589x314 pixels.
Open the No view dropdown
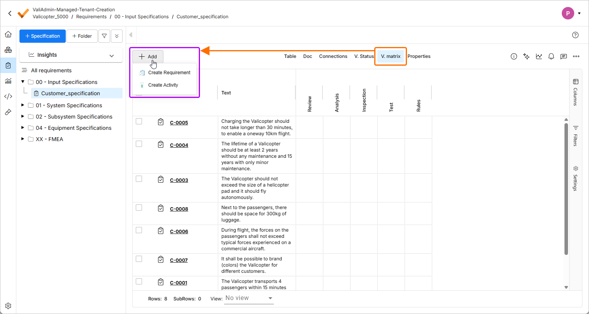pyautogui.click(x=249, y=298)
